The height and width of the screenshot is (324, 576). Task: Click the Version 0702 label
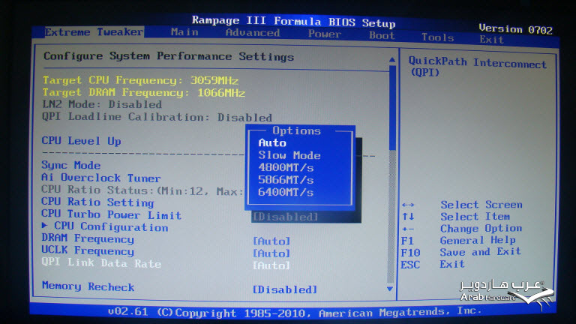click(x=515, y=29)
